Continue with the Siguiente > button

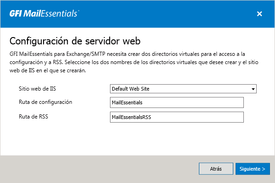253,169
